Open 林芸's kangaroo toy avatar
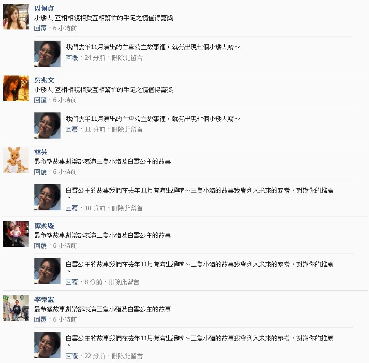 [x=16, y=160]
